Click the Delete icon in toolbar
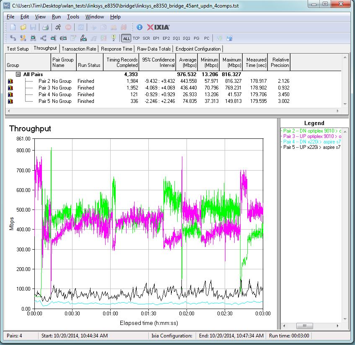This screenshot has height=345, width=355. click(x=124, y=27)
